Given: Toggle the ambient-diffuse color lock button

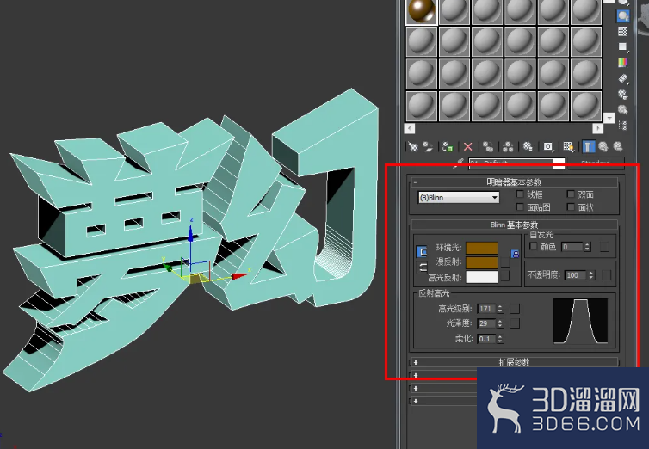Looking at the screenshot, I should (422, 252).
